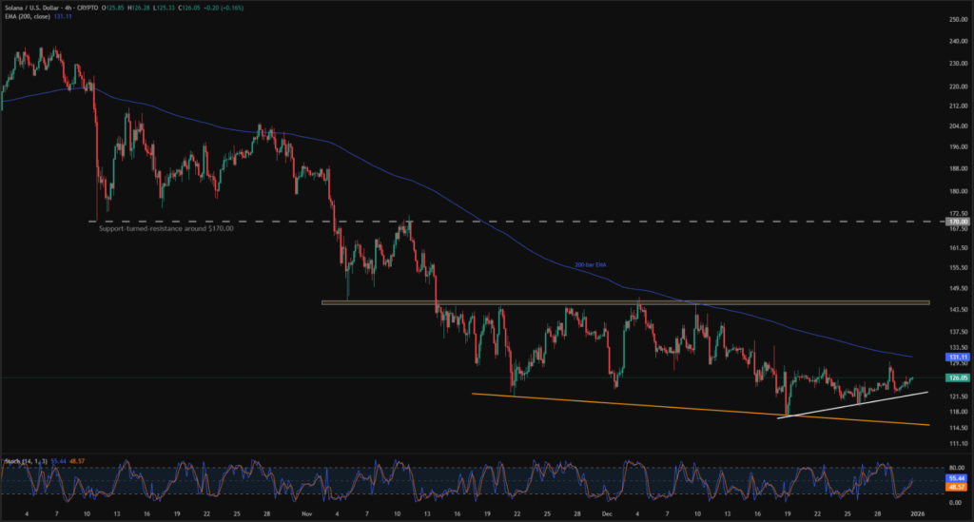Click the orange 48.57 stochastic value tag
Image resolution: width=974 pixels, height=522 pixels.
tap(957, 487)
